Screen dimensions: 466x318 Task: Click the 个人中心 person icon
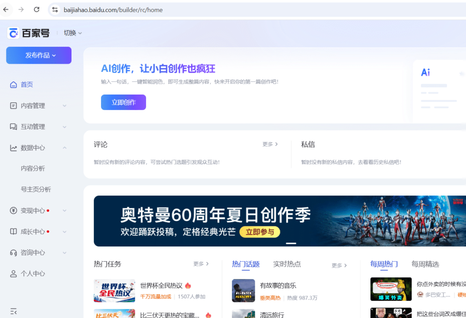click(x=13, y=274)
